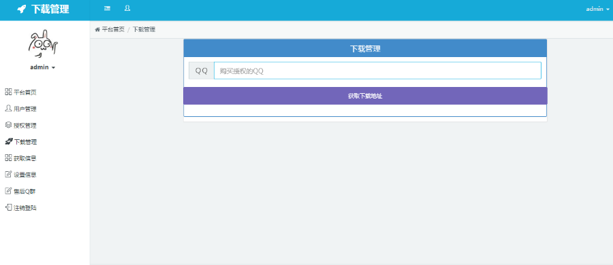The image size is (613, 265).
Task: Click 注销登陆 to log out
Action: (25, 208)
